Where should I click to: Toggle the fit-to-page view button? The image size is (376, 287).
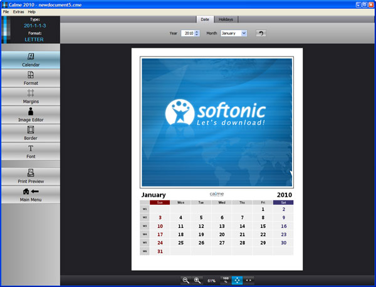238,280
